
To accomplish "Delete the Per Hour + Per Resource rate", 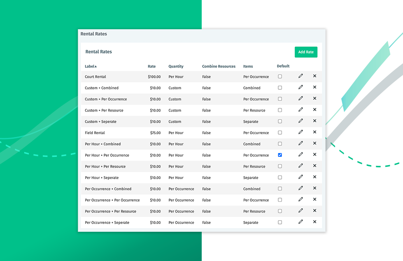I will click(x=314, y=166).
